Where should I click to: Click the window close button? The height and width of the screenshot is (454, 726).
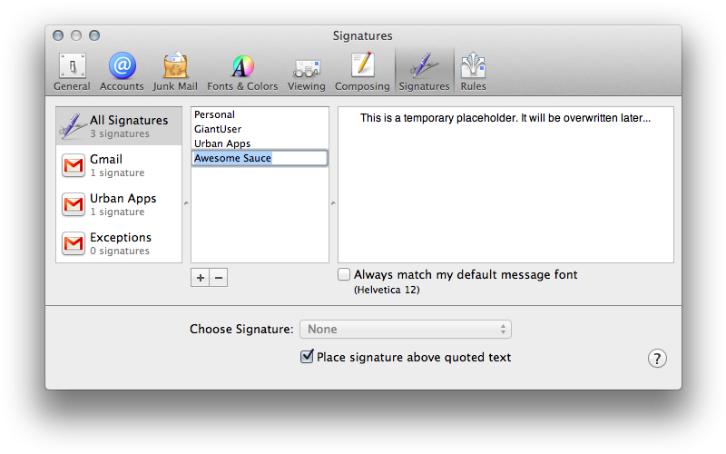pyautogui.click(x=58, y=35)
